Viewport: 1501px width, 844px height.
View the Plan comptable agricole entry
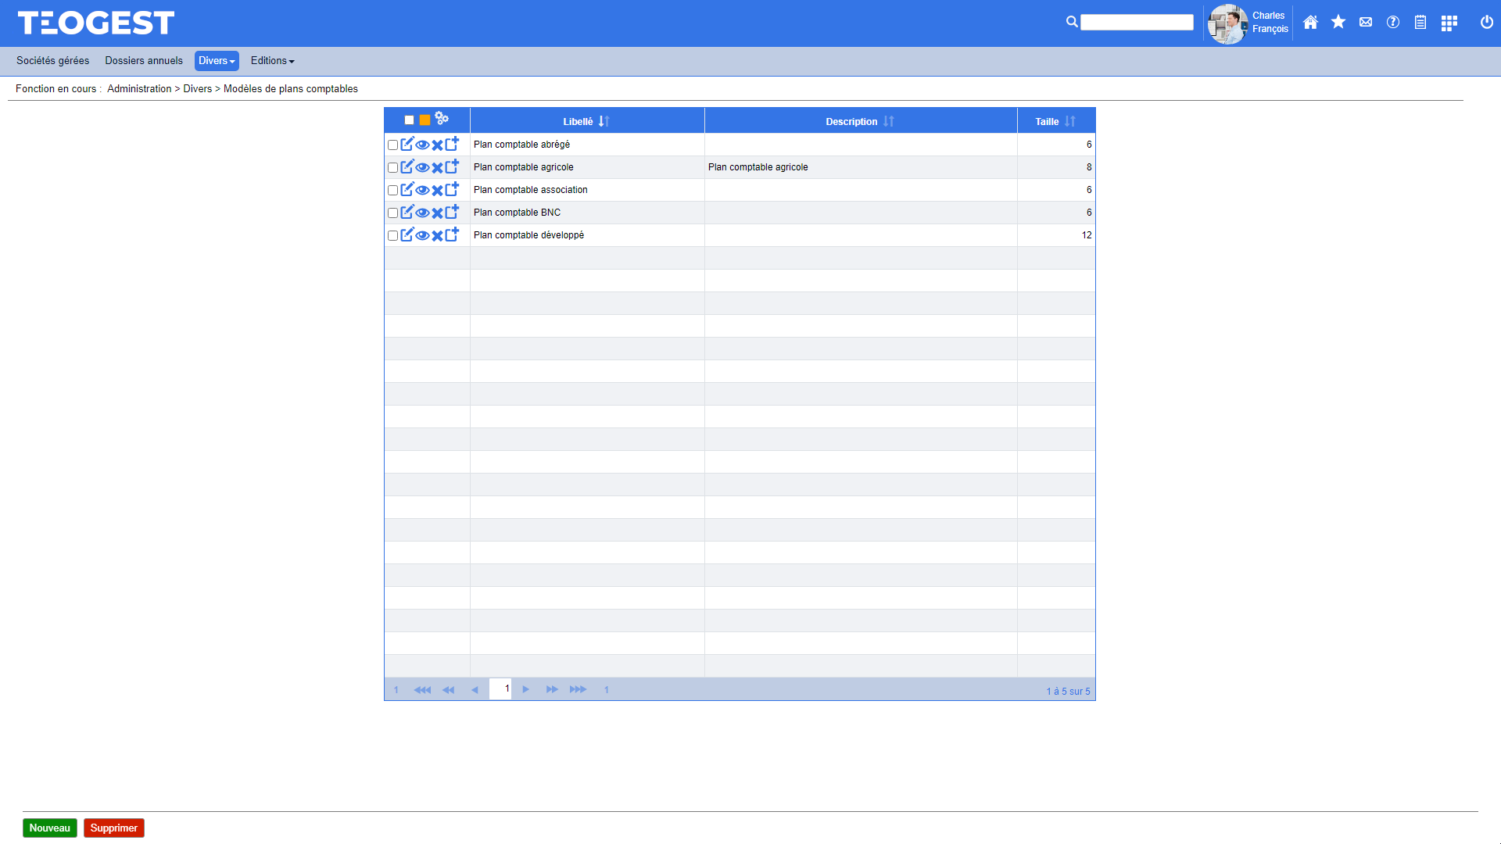tap(422, 167)
